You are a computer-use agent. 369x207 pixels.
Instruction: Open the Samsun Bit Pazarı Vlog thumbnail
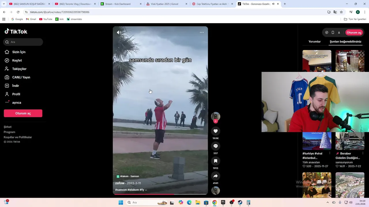[350, 61]
